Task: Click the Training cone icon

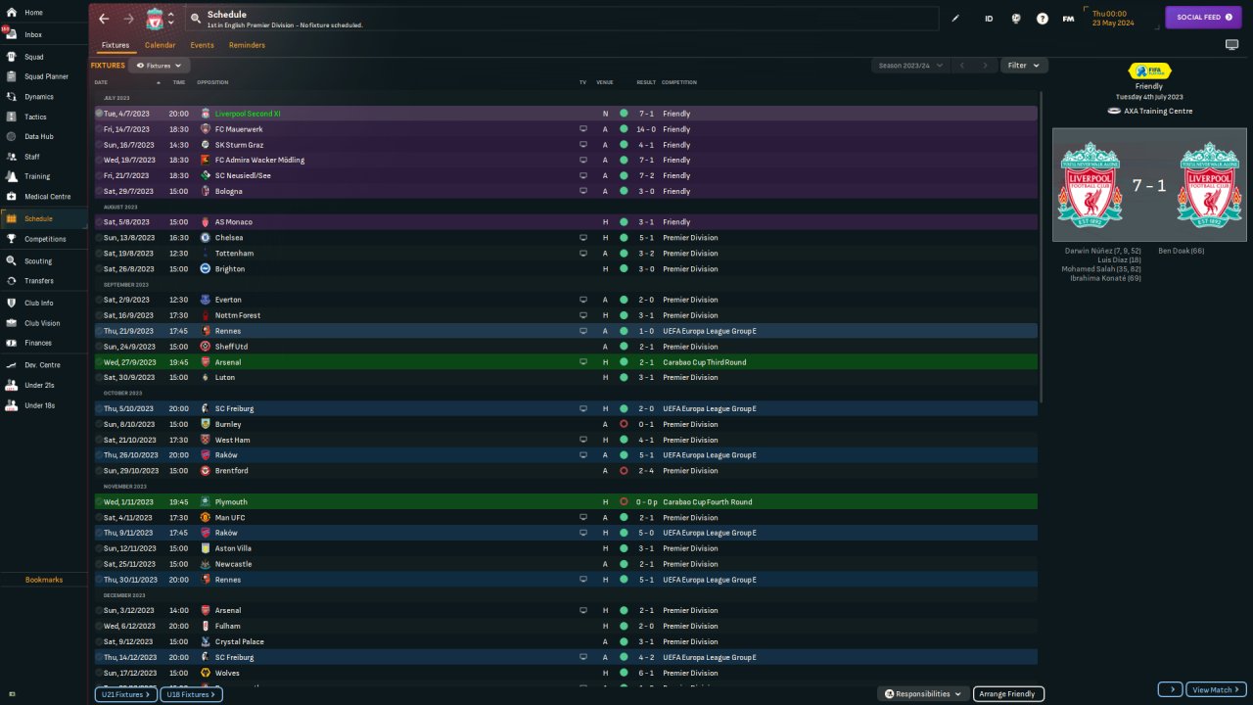Action: [12, 177]
